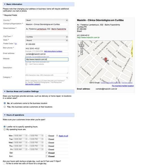Click the Company/Organization name field

(47, 25)
